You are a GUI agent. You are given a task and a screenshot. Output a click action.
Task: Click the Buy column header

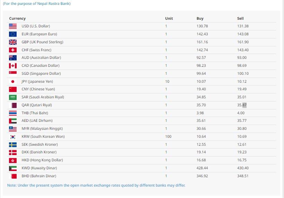click(x=200, y=18)
